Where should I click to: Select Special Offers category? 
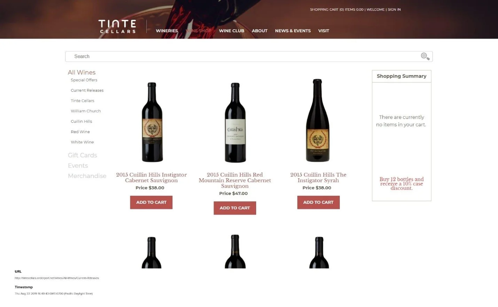84,80
